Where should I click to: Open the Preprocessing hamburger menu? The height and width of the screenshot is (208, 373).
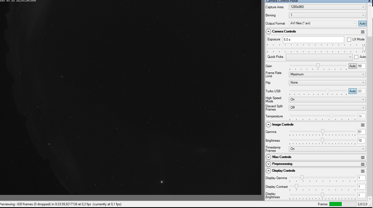[x=363, y=164]
